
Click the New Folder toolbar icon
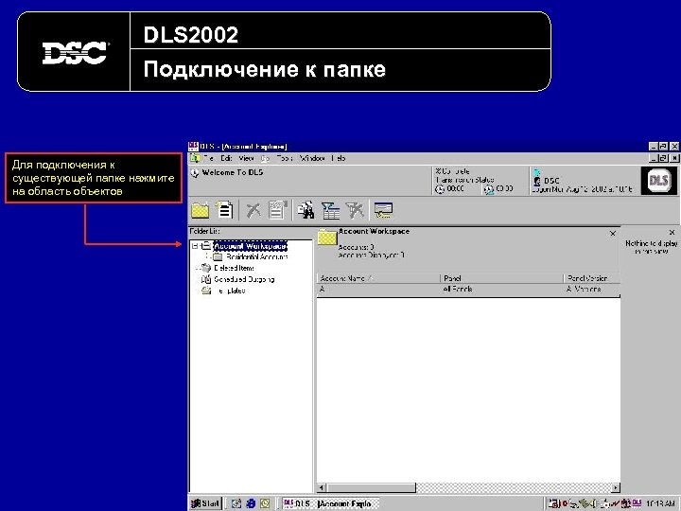tap(201, 211)
